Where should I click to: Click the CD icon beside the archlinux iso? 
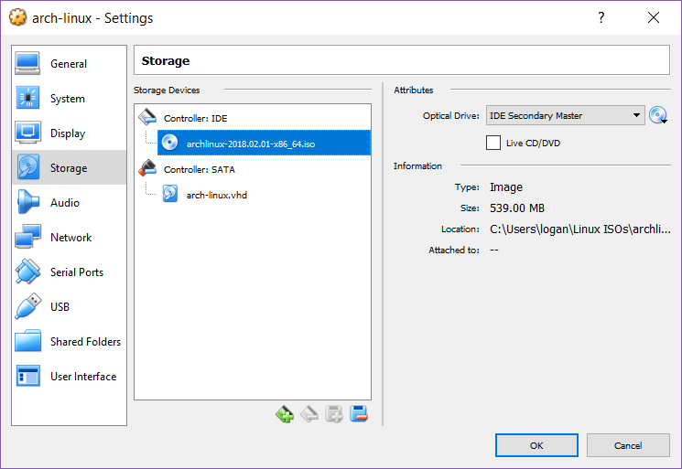[x=169, y=143]
